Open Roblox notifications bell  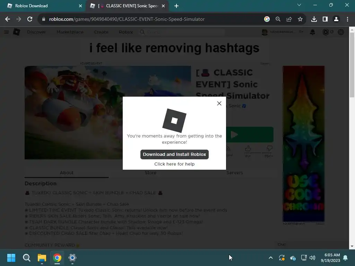pyautogui.click(x=312, y=32)
